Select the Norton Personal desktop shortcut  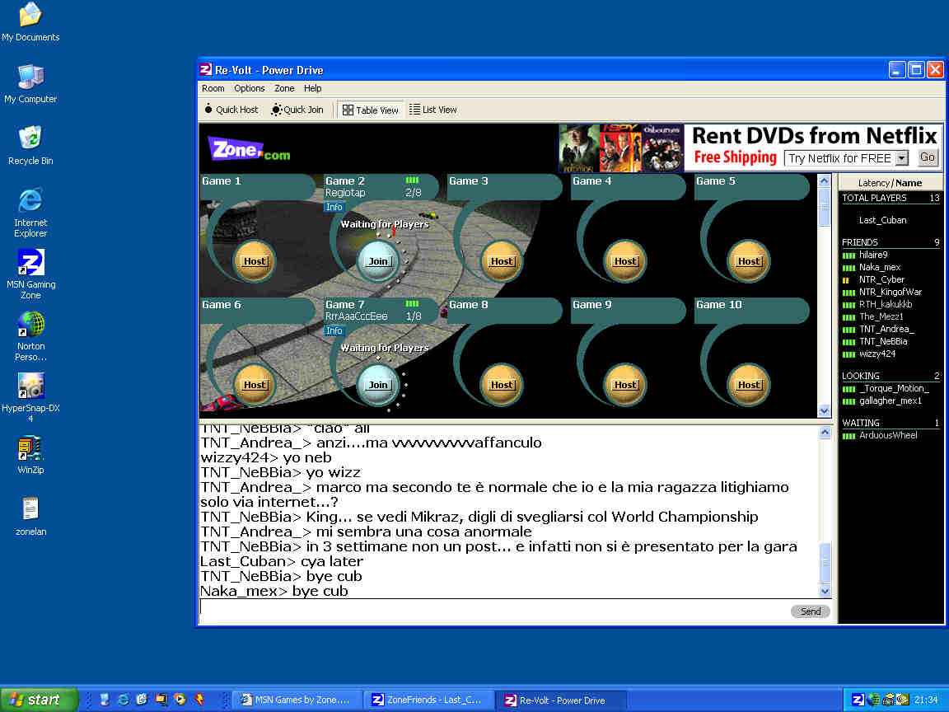point(30,336)
